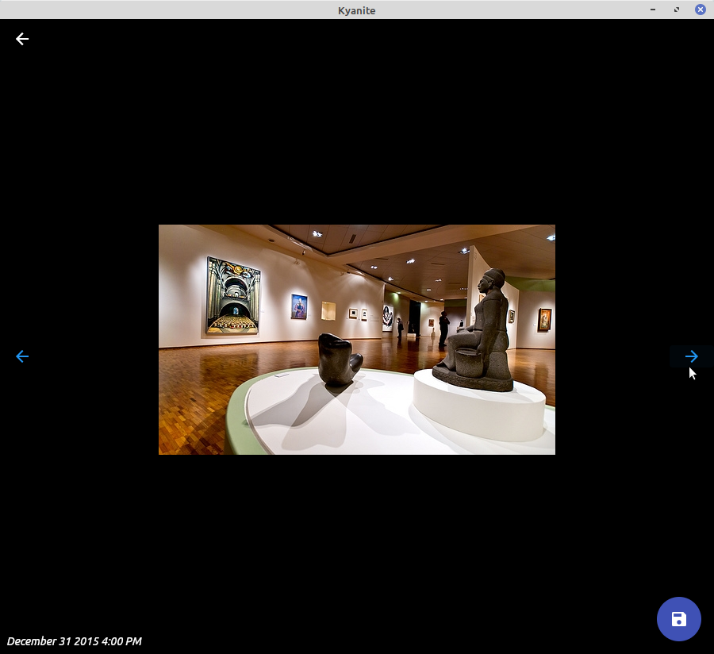Click the large arched-hall painting on the wall
The image size is (714, 654).
(232, 295)
